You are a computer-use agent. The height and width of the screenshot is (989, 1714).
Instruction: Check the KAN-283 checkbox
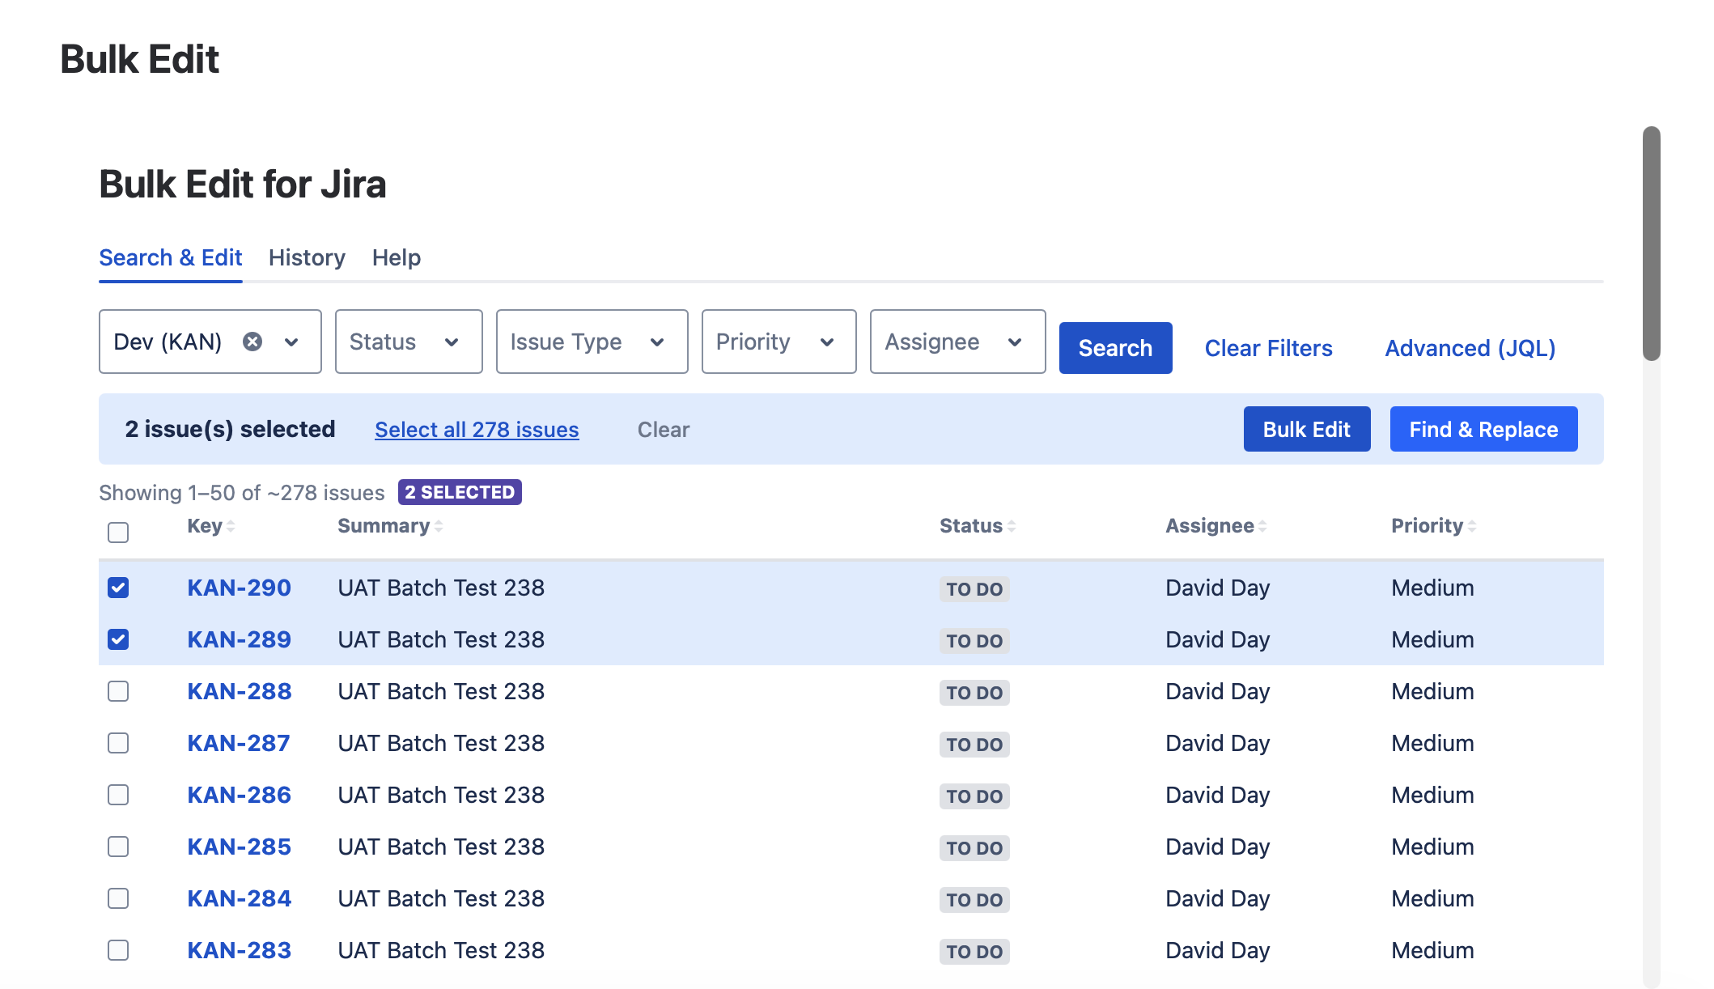point(118,950)
